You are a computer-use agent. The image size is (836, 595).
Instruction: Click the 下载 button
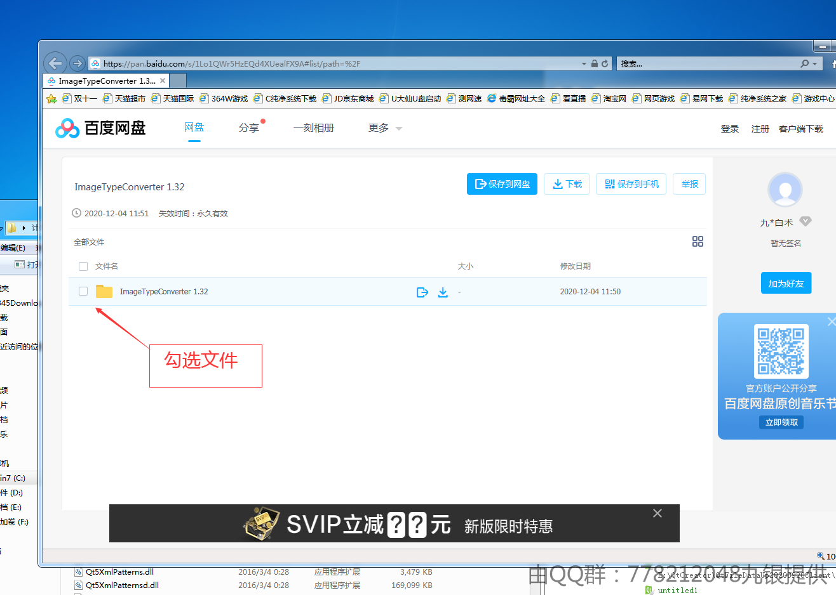point(567,184)
